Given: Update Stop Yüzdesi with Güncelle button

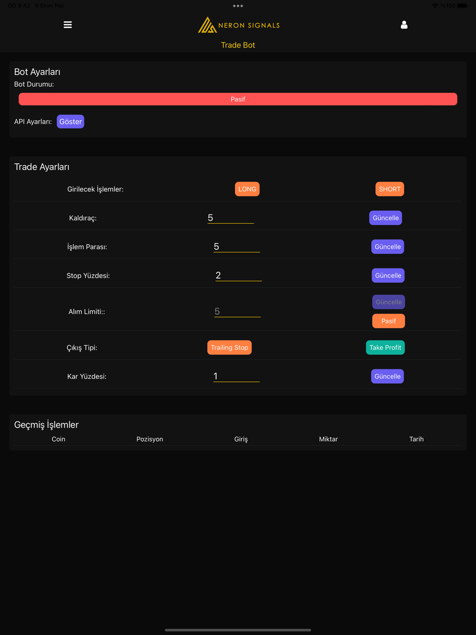Looking at the screenshot, I should (x=388, y=276).
